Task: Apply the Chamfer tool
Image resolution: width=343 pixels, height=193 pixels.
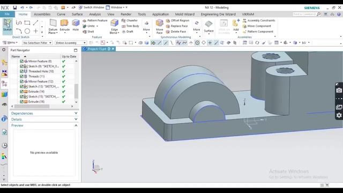Action: (130, 20)
